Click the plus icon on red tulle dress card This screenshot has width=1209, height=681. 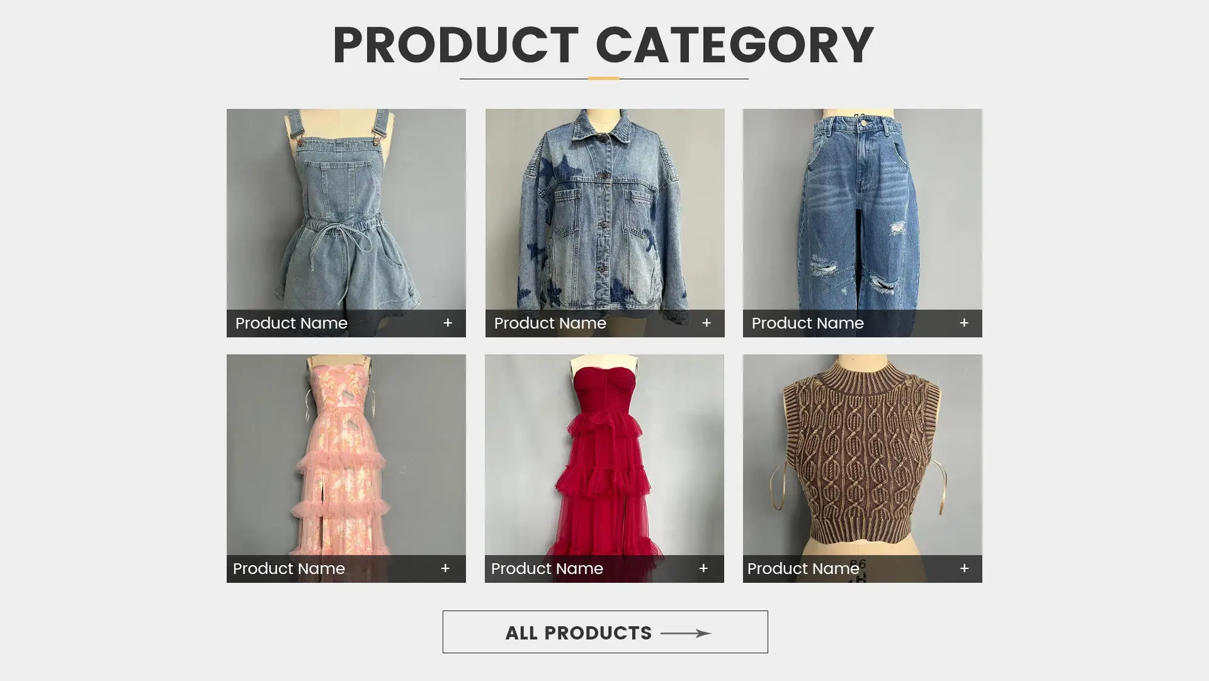pos(703,568)
